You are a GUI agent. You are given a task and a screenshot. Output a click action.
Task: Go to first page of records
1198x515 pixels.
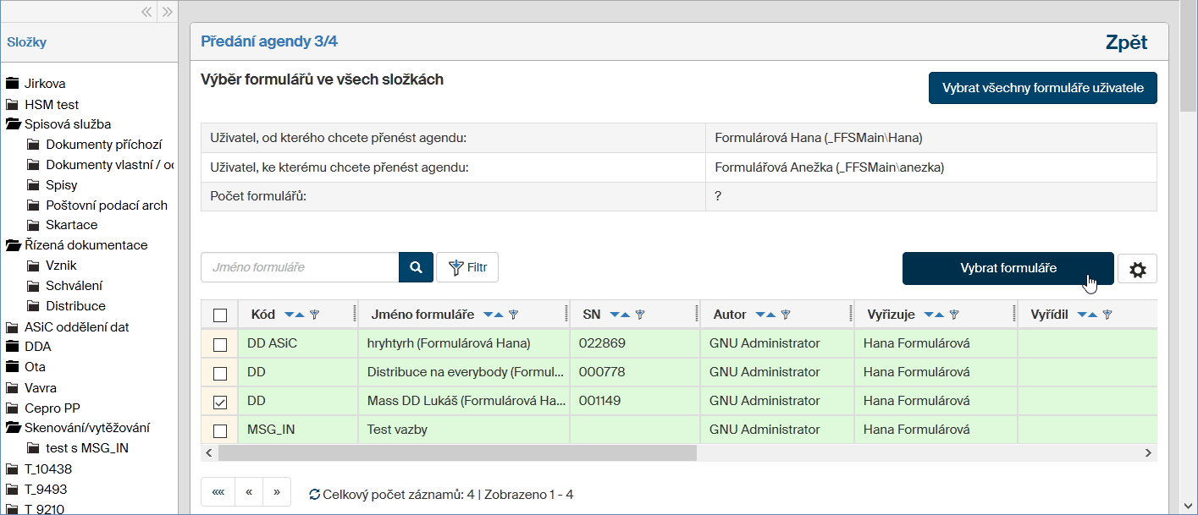pyautogui.click(x=218, y=492)
